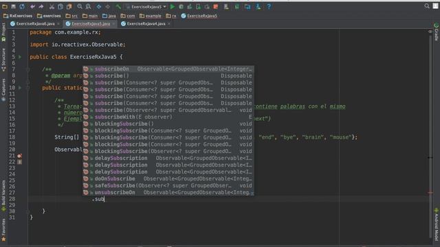Select subscribeOn from the completion list
Screen dimensions: 440x247
coord(168,69)
